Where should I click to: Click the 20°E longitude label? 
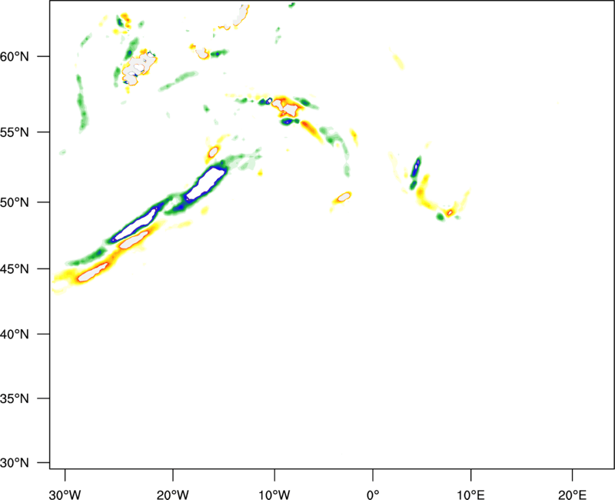pos(572,495)
